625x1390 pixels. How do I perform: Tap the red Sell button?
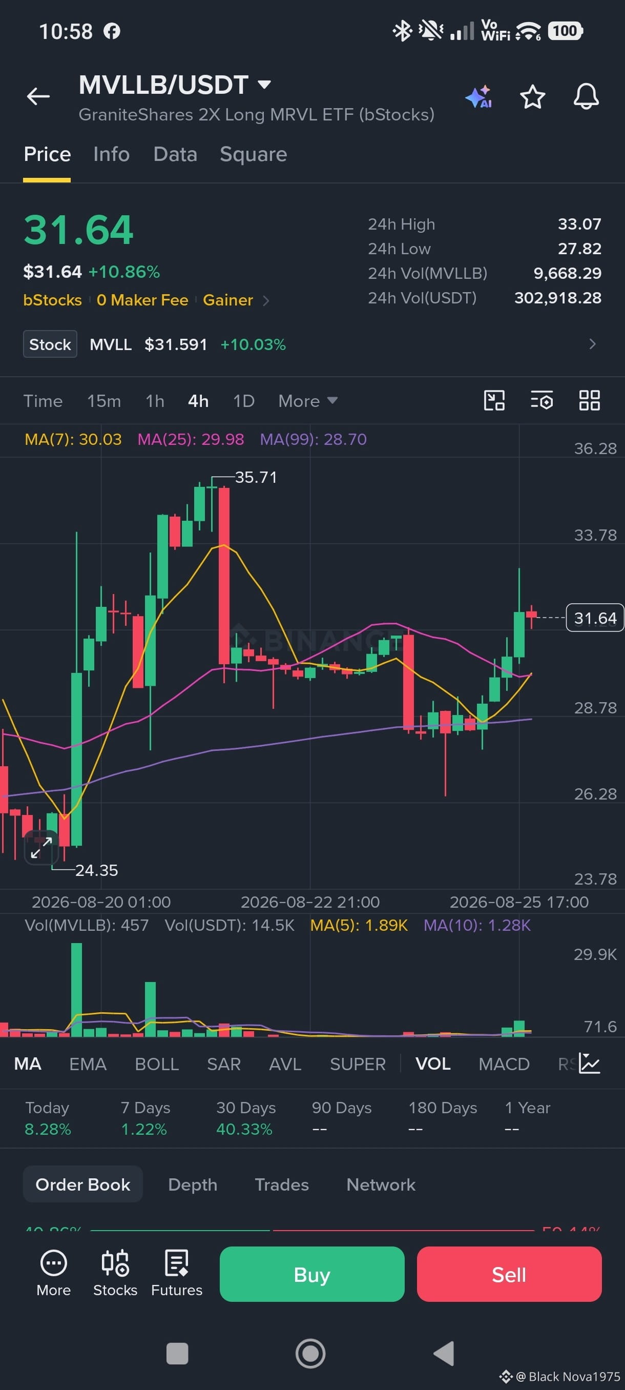click(509, 1274)
